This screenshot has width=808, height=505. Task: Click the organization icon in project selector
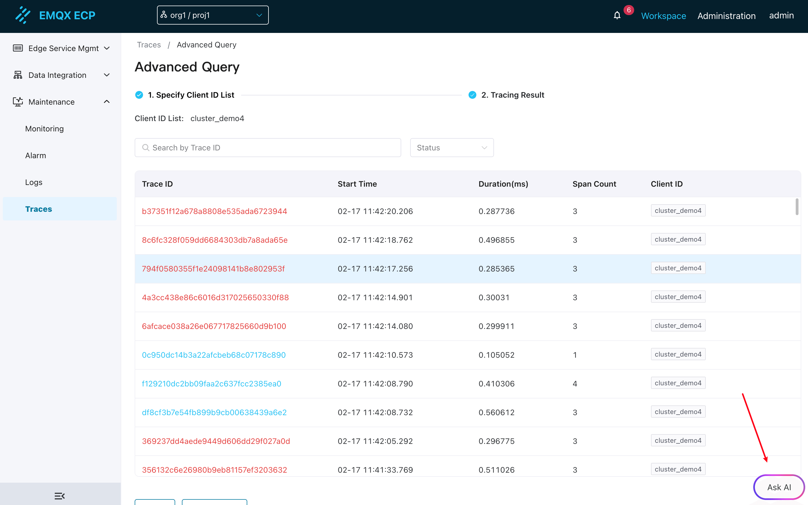click(x=164, y=15)
